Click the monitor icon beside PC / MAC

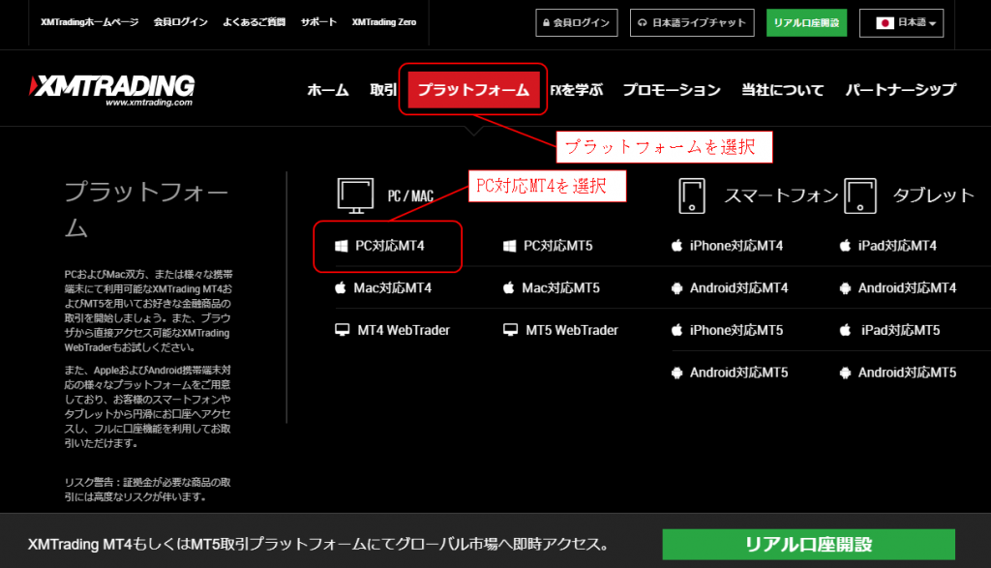355,195
